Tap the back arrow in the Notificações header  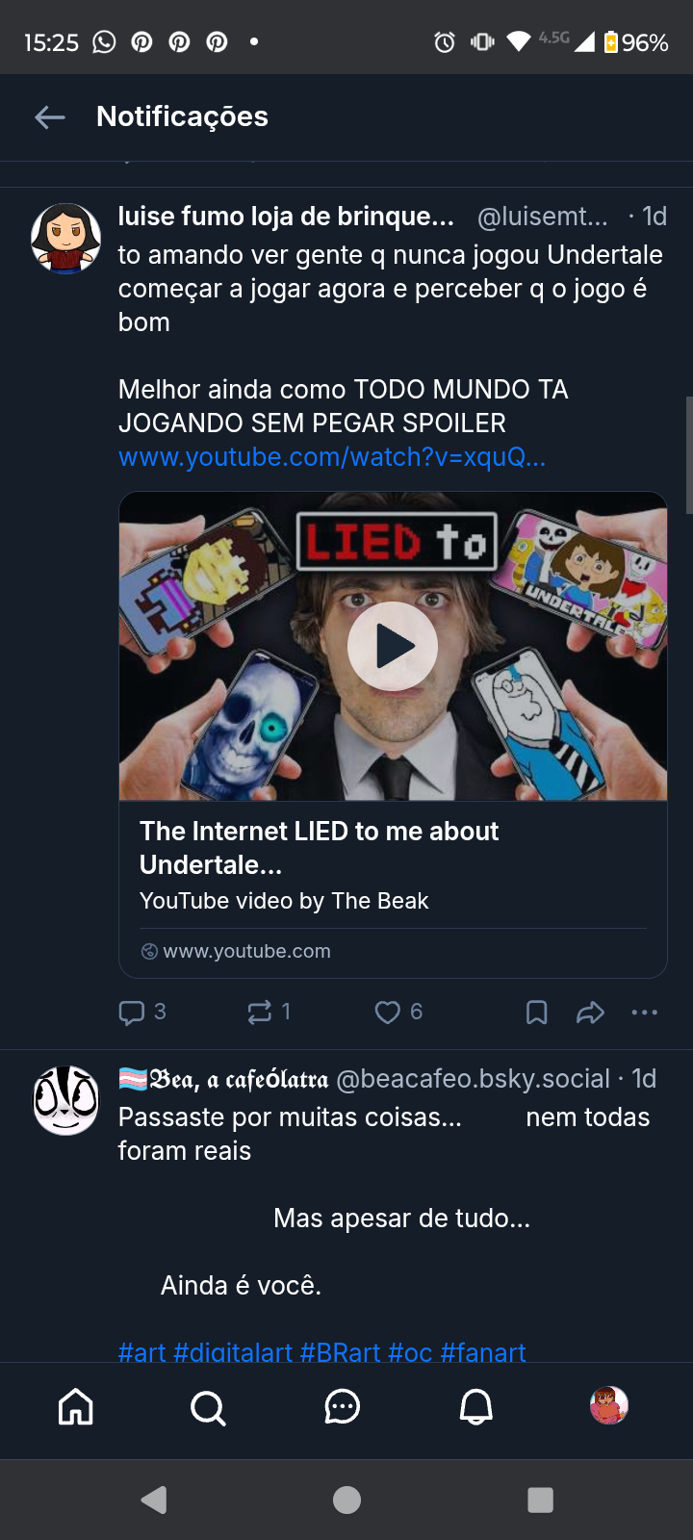[50, 117]
